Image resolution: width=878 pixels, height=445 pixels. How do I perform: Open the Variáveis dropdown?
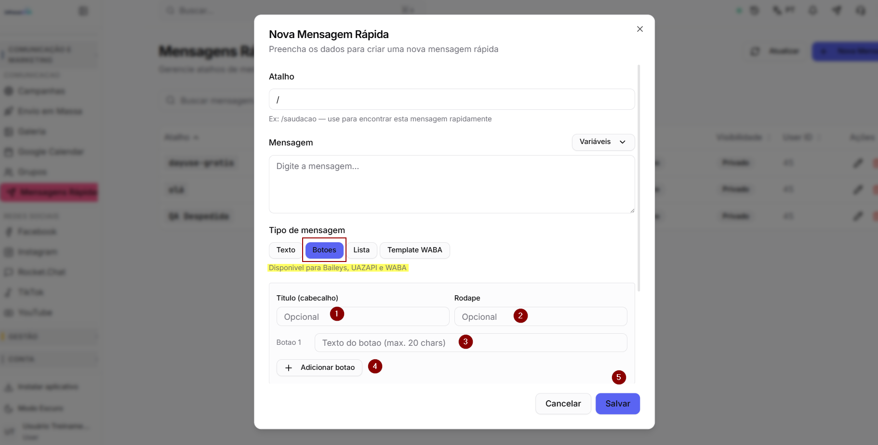[x=603, y=142]
